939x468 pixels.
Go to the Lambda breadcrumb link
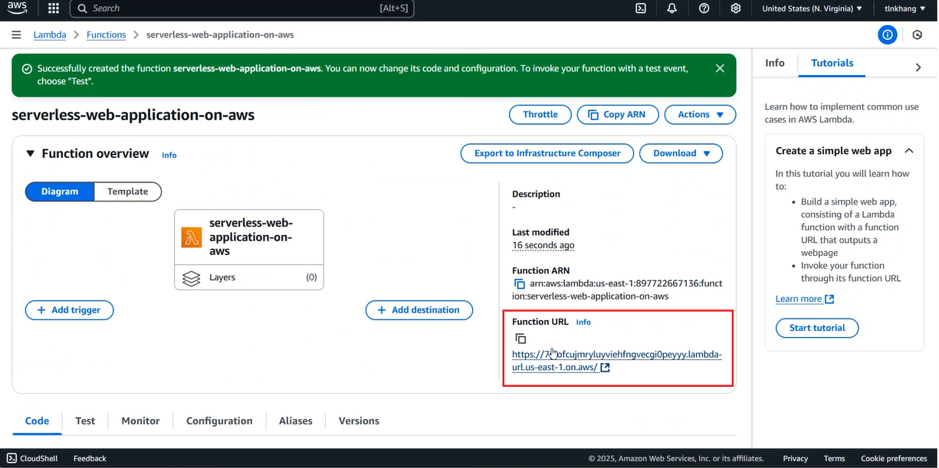tap(50, 35)
